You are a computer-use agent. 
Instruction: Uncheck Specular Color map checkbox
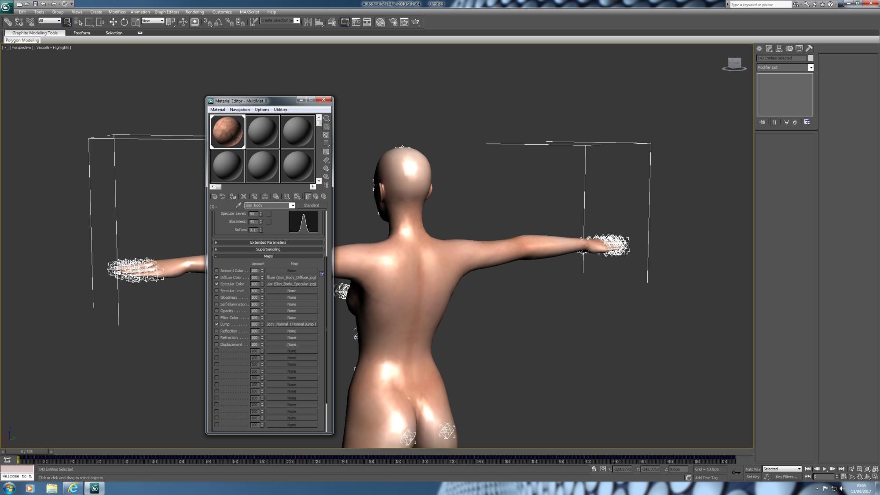pos(216,284)
